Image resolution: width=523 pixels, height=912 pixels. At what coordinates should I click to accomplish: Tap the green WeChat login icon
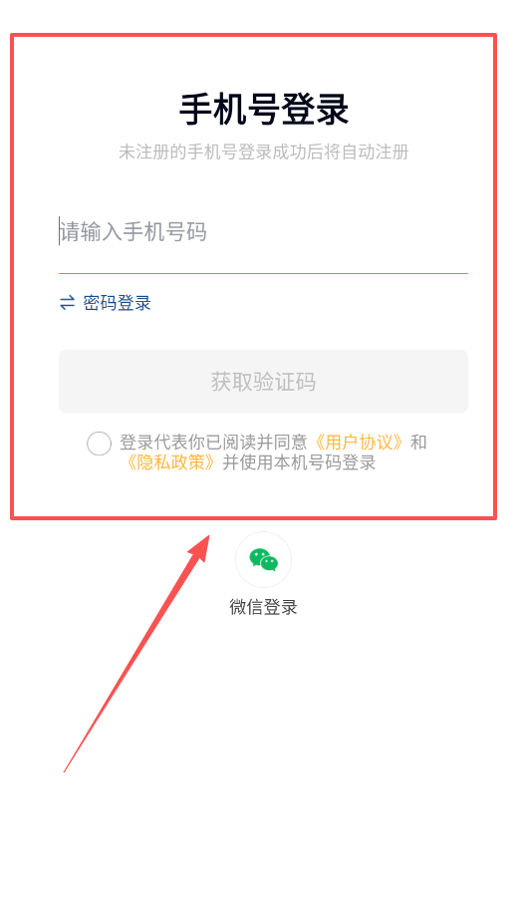point(263,560)
